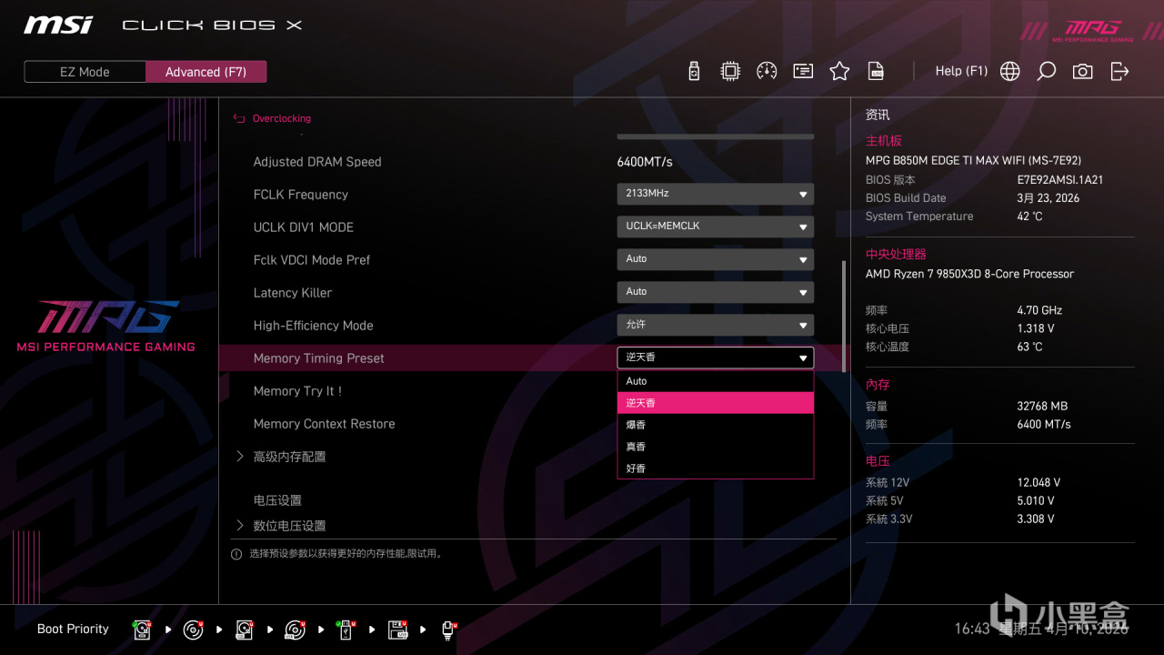Open the language globe icon
The image size is (1164, 655).
click(x=1010, y=71)
